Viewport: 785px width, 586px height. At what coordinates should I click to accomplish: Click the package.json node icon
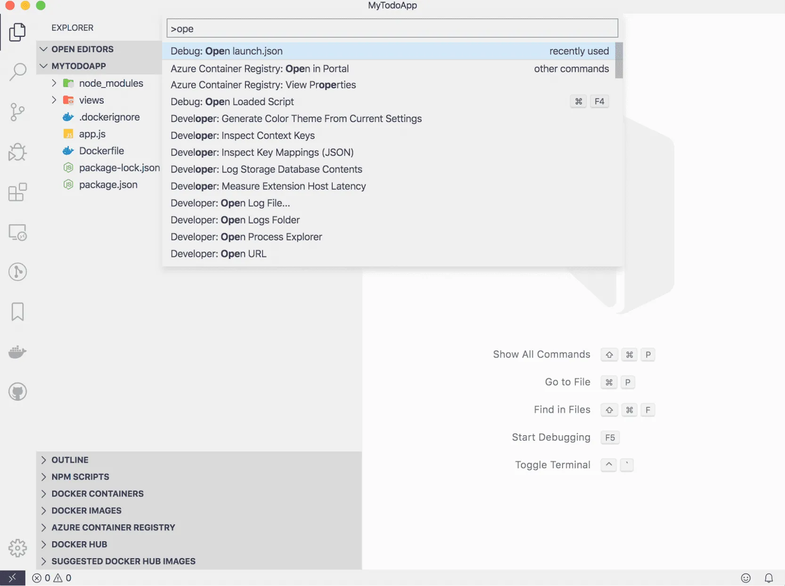[68, 185]
